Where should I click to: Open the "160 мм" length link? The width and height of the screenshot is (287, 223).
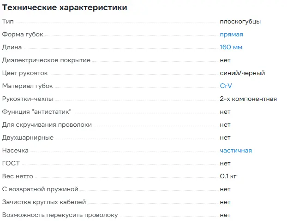coord(231,47)
